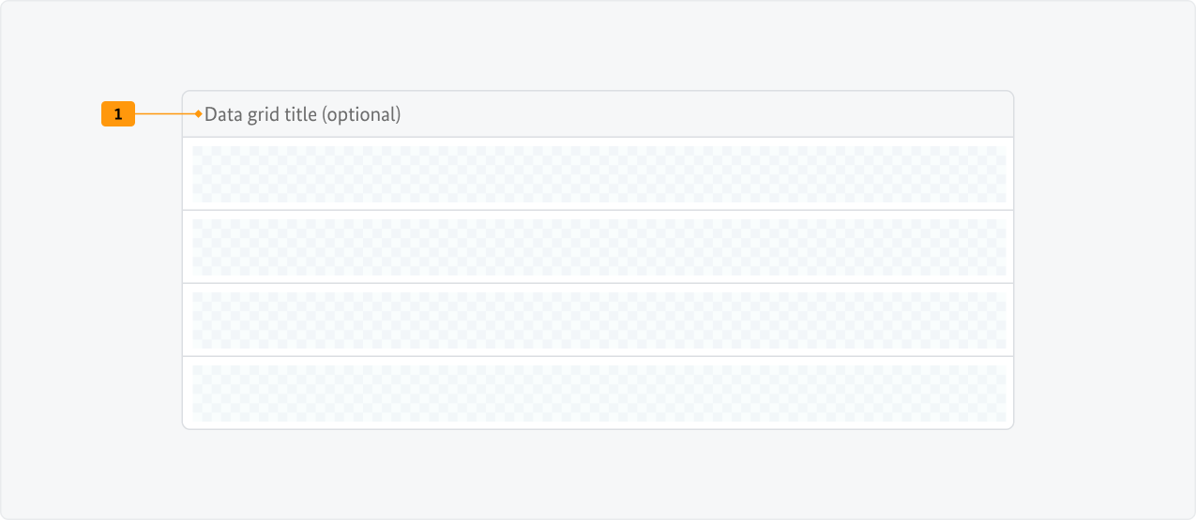Image resolution: width=1196 pixels, height=520 pixels.
Task: Select the third placeholder row of the grid
Action: [598, 320]
